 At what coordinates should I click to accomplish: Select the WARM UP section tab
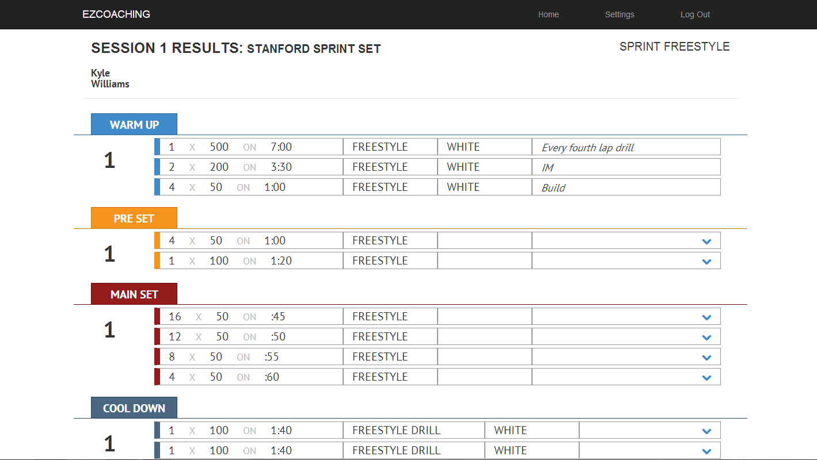(x=134, y=125)
